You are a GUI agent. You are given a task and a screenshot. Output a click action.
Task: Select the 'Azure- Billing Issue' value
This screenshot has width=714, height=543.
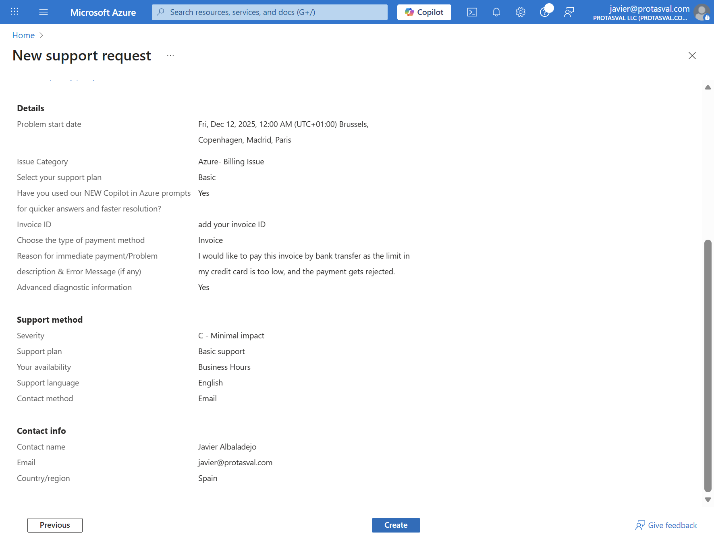[231, 162]
